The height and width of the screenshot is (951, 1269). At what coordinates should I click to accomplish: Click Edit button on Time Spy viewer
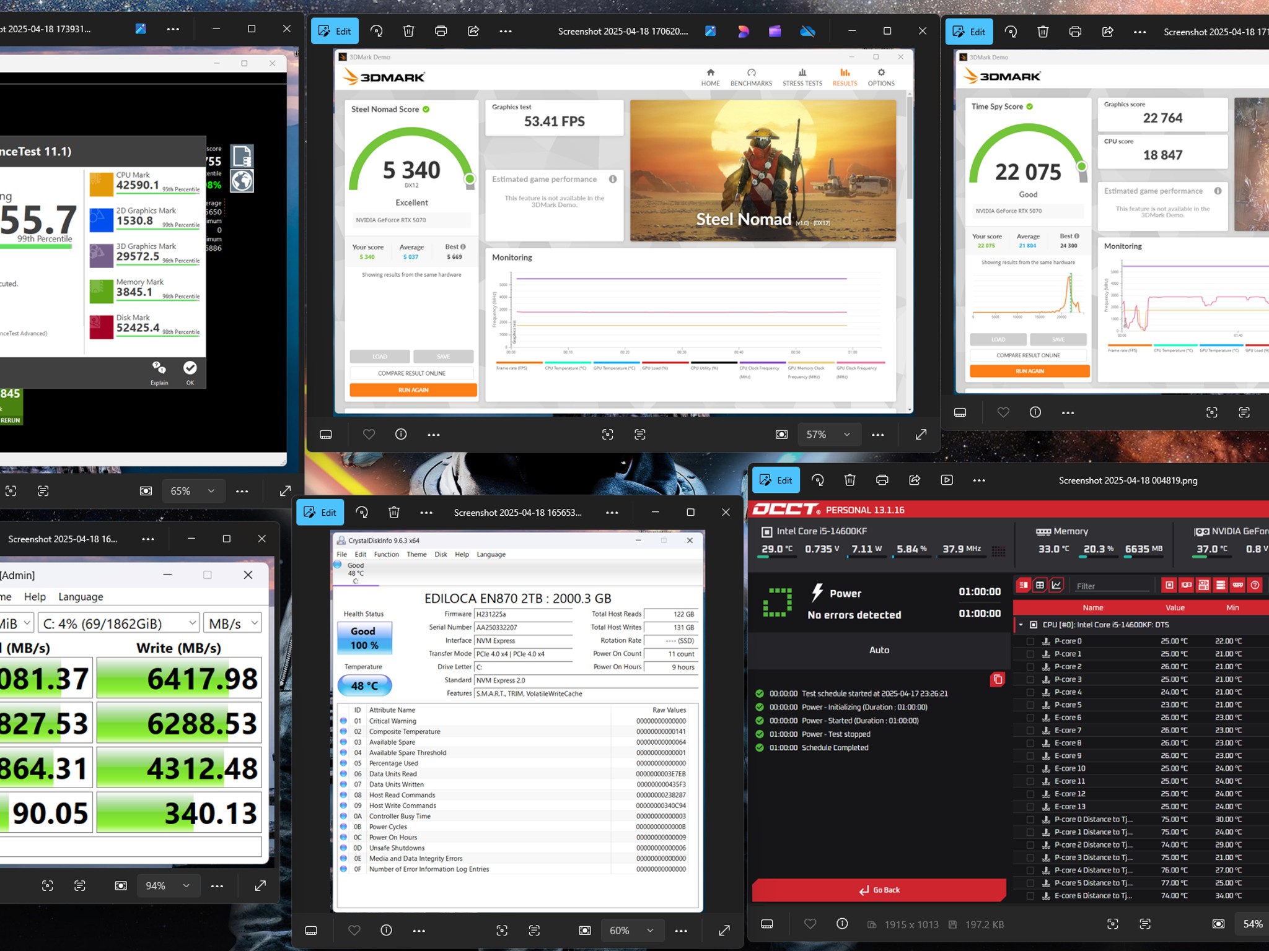point(969,32)
